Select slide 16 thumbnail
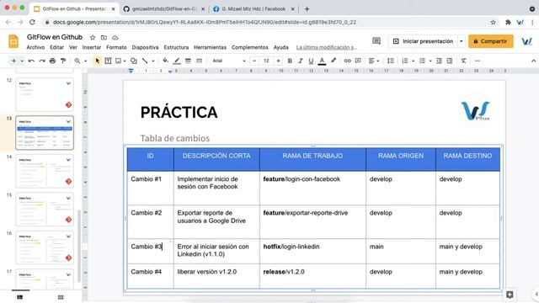 [45, 247]
